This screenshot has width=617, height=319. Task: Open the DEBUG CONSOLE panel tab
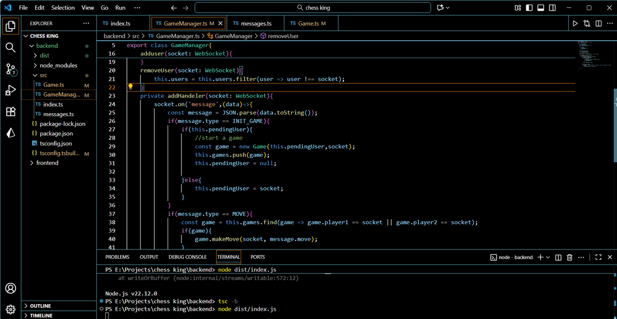[188, 257]
